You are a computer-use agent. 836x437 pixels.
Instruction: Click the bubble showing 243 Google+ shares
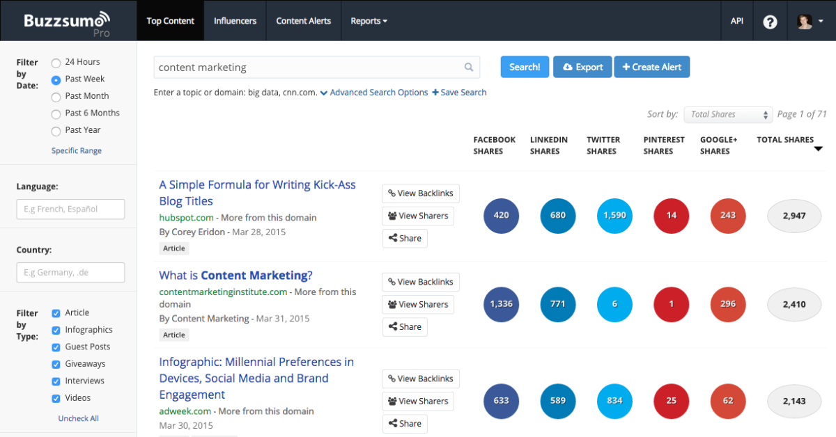coord(728,216)
